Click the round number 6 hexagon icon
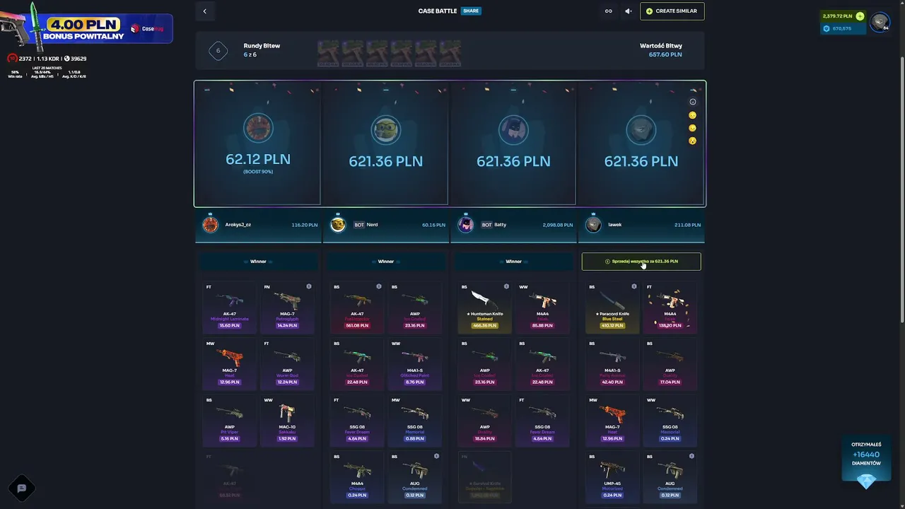 pos(218,51)
